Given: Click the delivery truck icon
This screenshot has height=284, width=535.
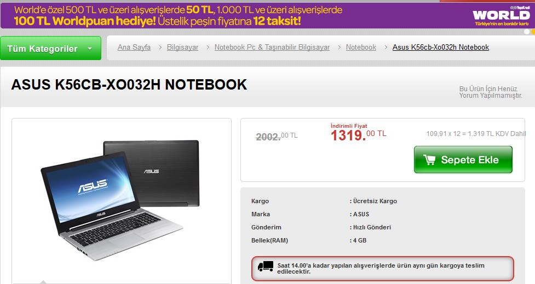Looking at the screenshot, I should coord(266,267).
